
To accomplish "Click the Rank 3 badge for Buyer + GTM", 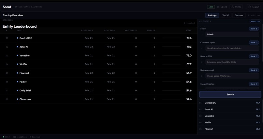I will (254, 57).
